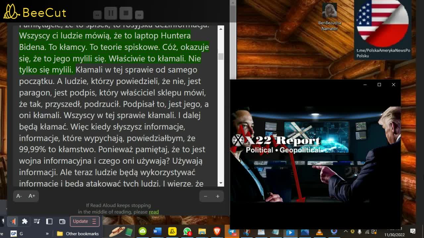Click the minus button below text panel

205,196
